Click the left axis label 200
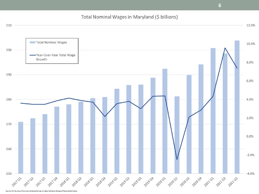Screen dimensions: 259x194 pyautogui.click(x=9, y=50)
